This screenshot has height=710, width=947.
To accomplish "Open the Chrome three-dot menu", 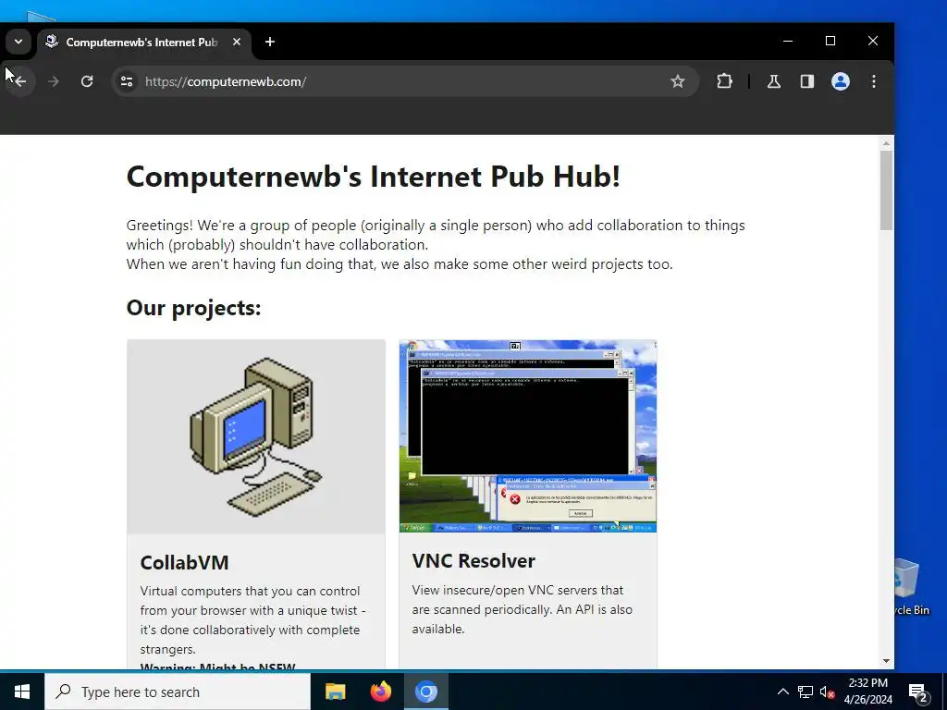I will (873, 81).
